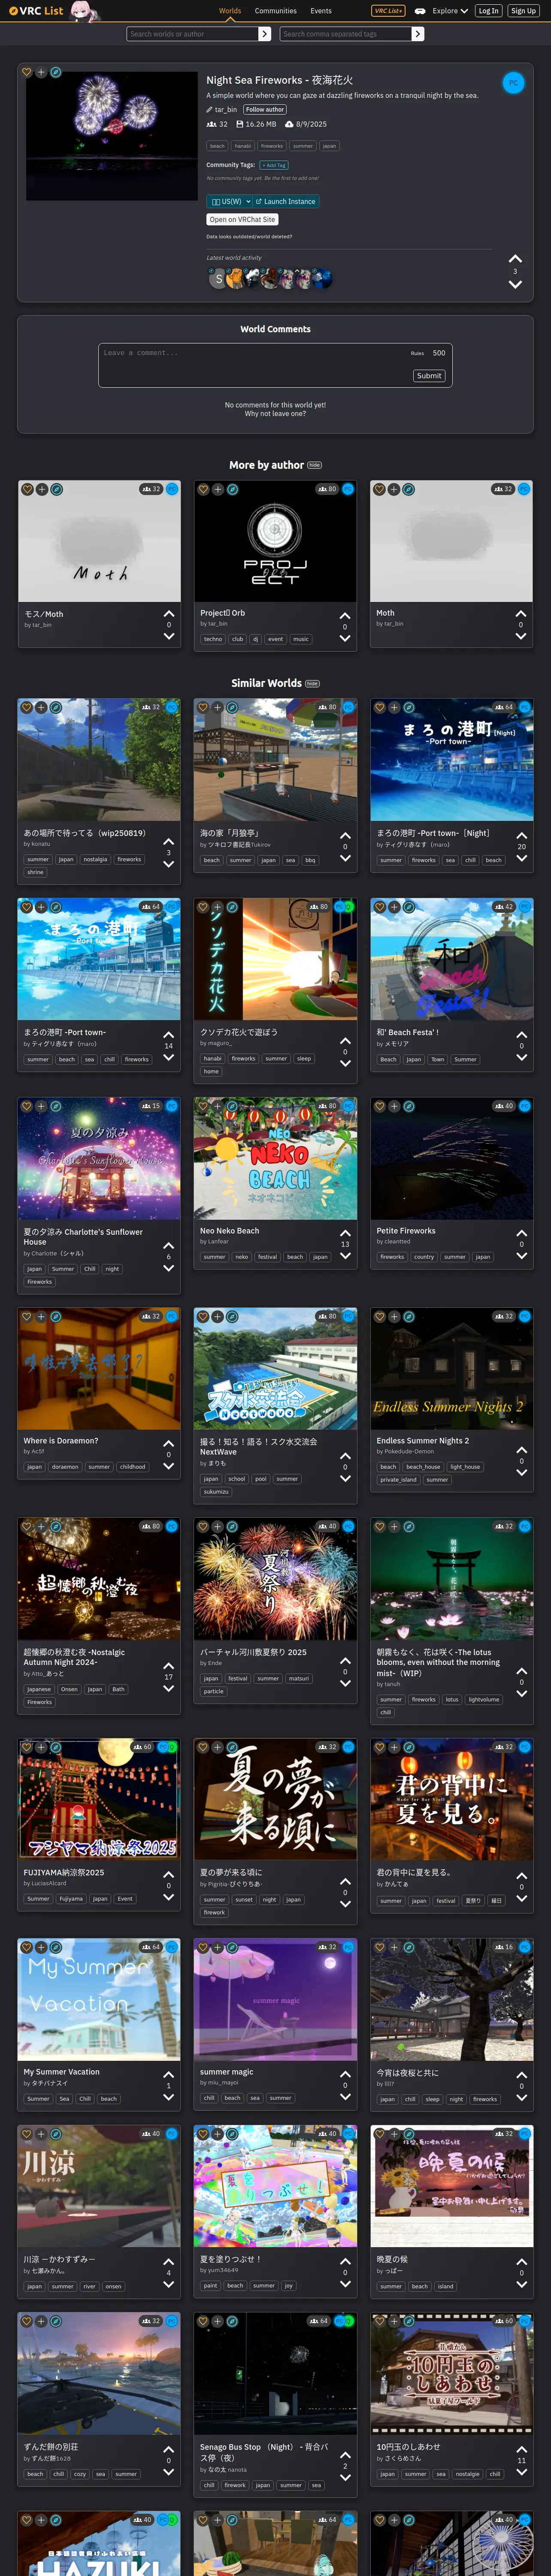Image resolution: width=551 pixels, height=2576 pixels.
Task: Open the Explore dropdown menu
Action: (450, 11)
